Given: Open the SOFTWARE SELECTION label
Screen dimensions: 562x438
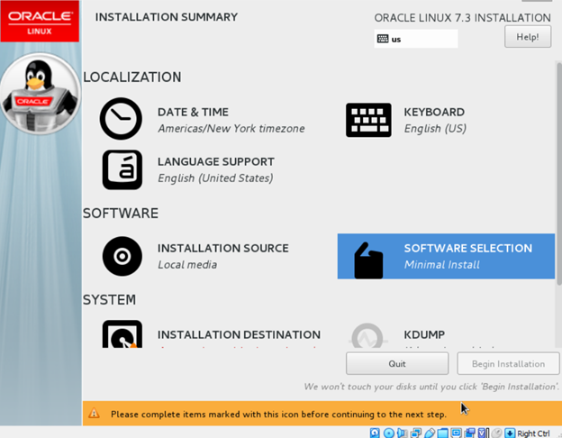Looking at the screenshot, I should coord(467,248).
